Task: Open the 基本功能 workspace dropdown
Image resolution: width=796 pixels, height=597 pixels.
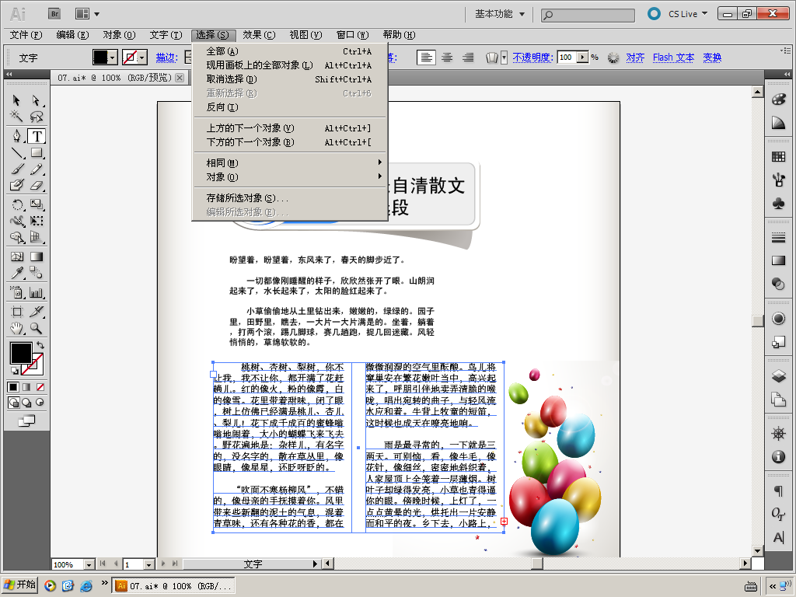Action: 499,14
